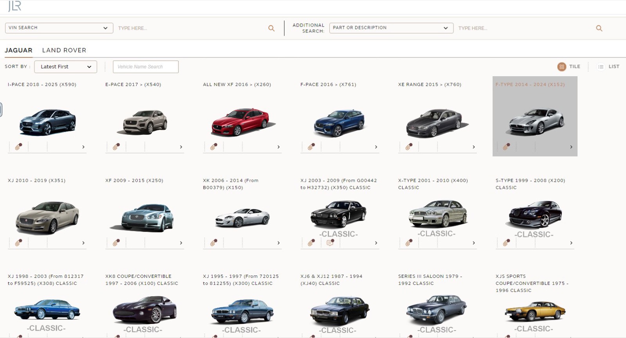The height and width of the screenshot is (338, 626).
Task: Select the white XK car image
Action: point(243,218)
